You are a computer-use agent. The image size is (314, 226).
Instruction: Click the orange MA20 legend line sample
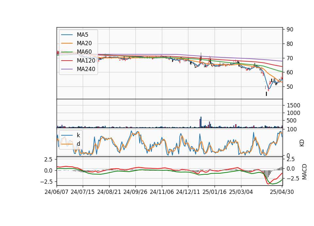[x=67, y=43]
